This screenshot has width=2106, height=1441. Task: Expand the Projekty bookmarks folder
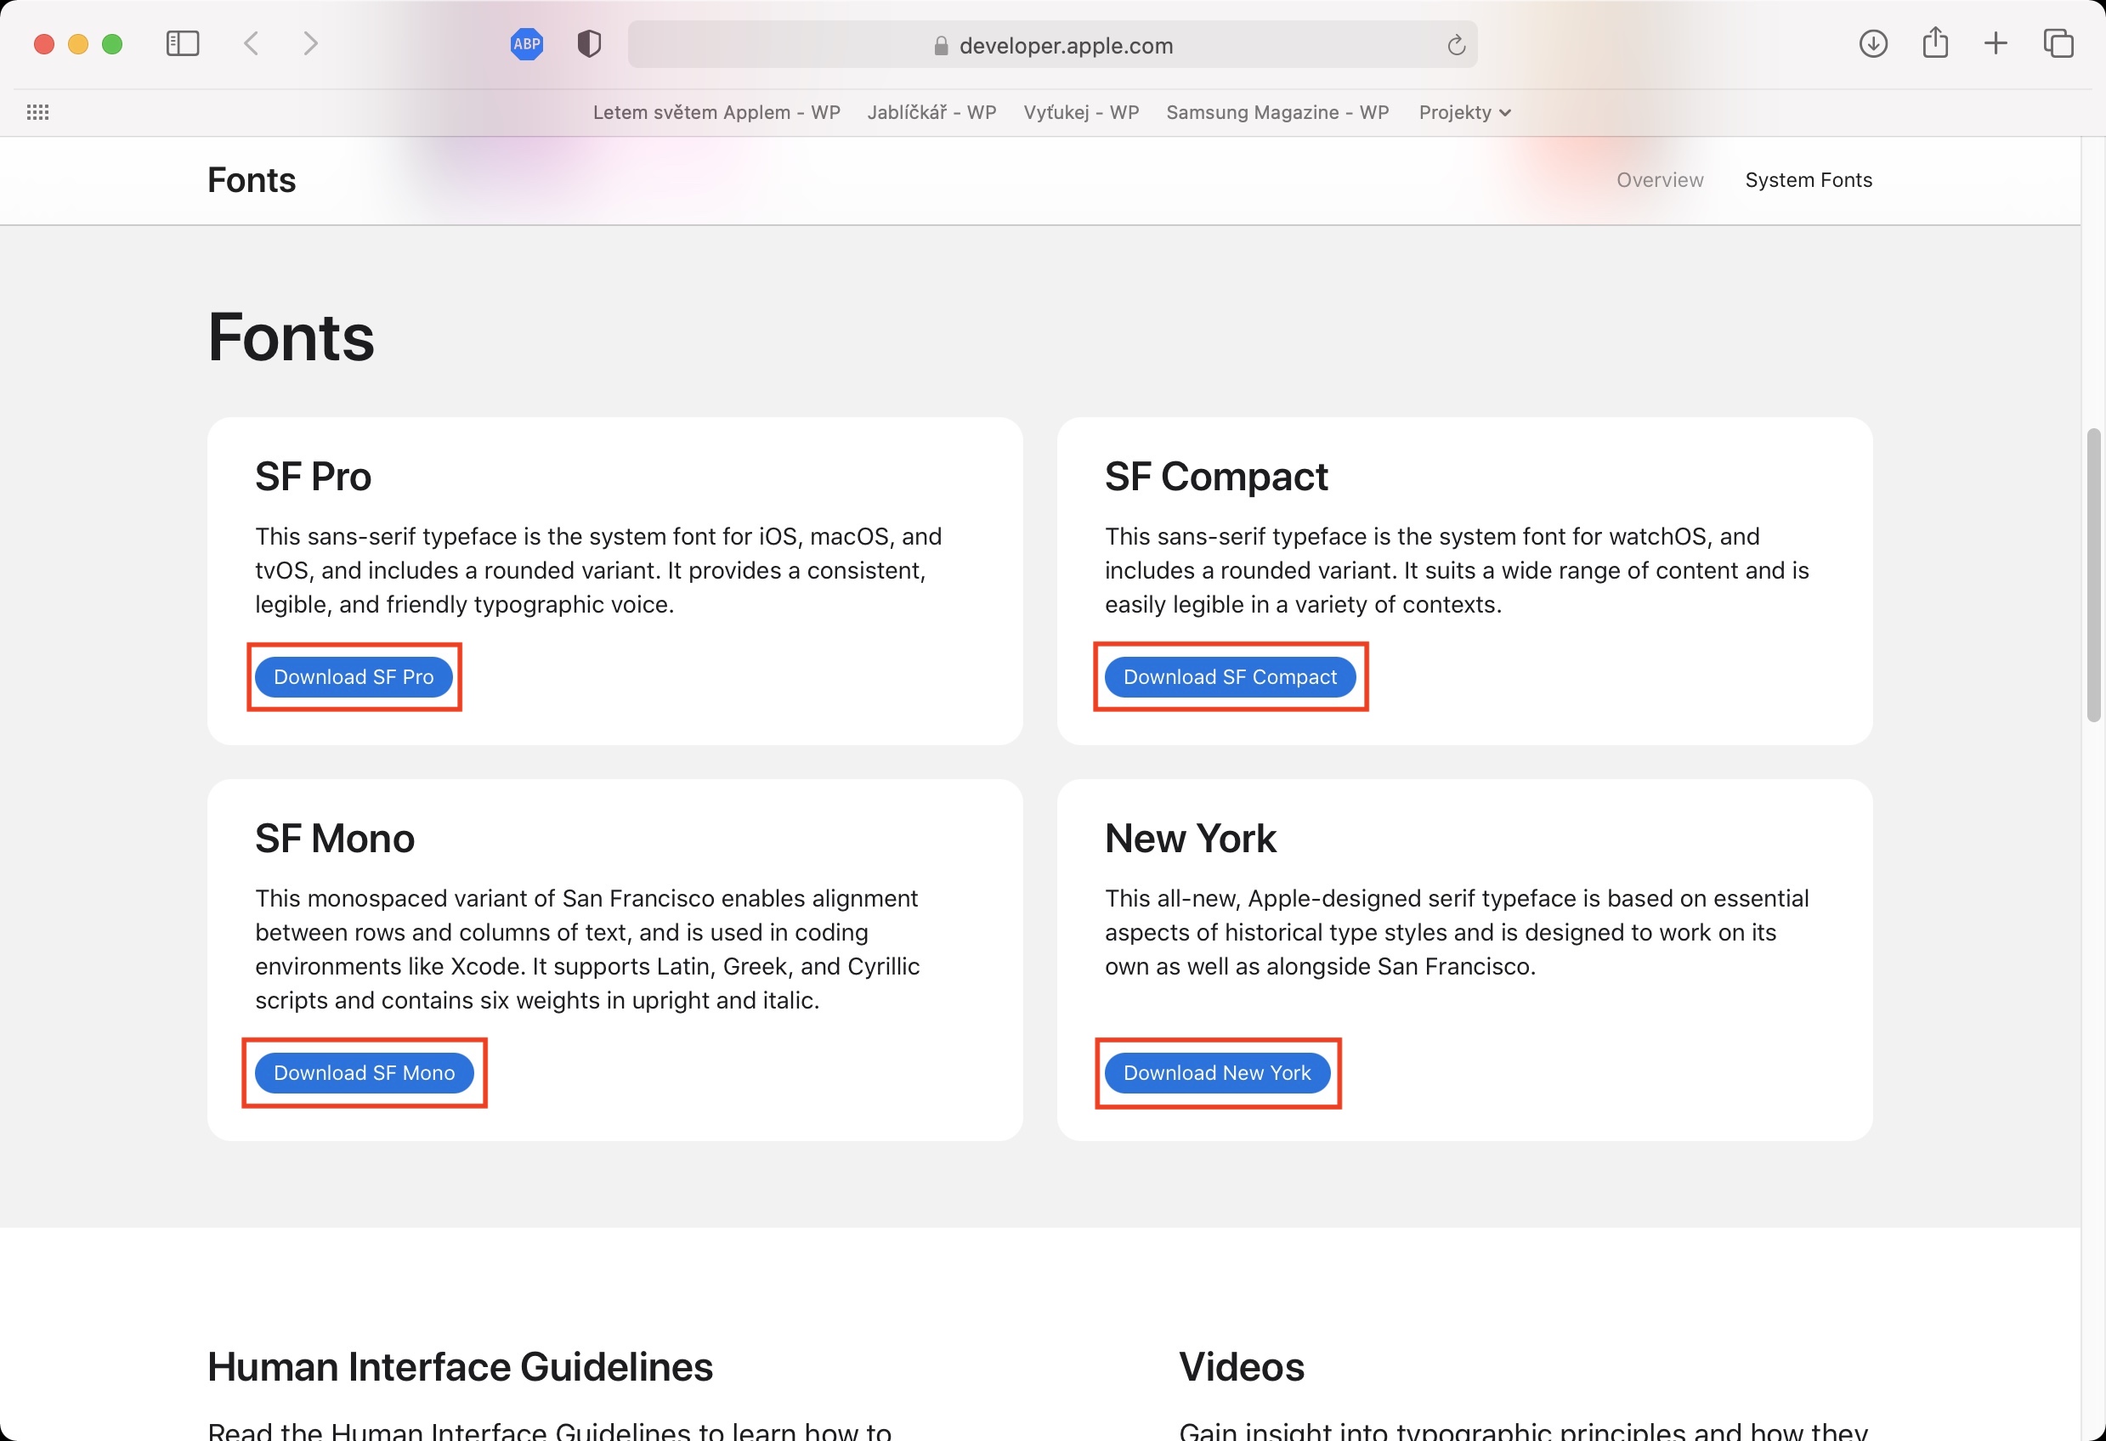[1463, 112]
